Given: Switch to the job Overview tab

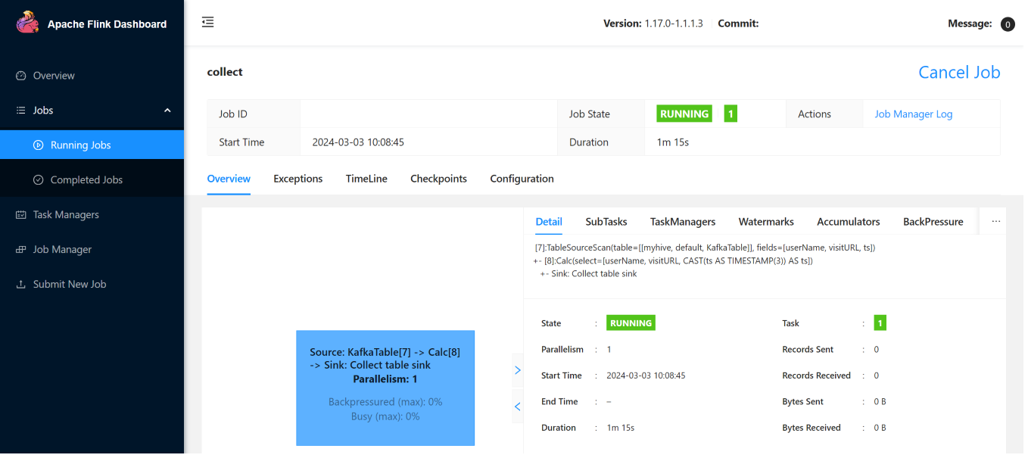Looking at the screenshot, I should (229, 179).
